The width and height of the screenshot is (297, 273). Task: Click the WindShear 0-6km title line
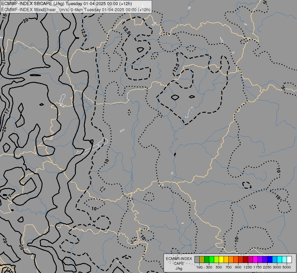click(76, 10)
